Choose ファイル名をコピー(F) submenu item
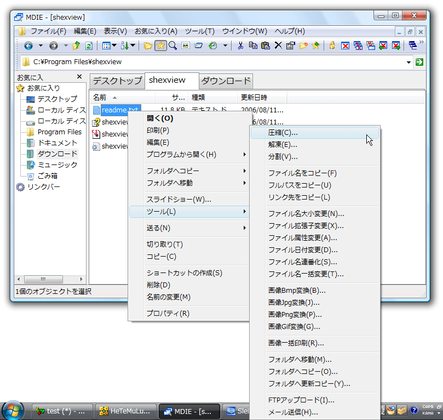The width and height of the screenshot is (443, 420). click(x=314, y=173)
